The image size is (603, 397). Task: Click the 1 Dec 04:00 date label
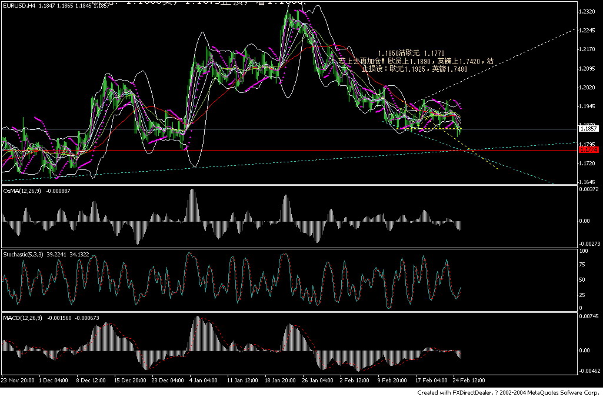(54, 380)
